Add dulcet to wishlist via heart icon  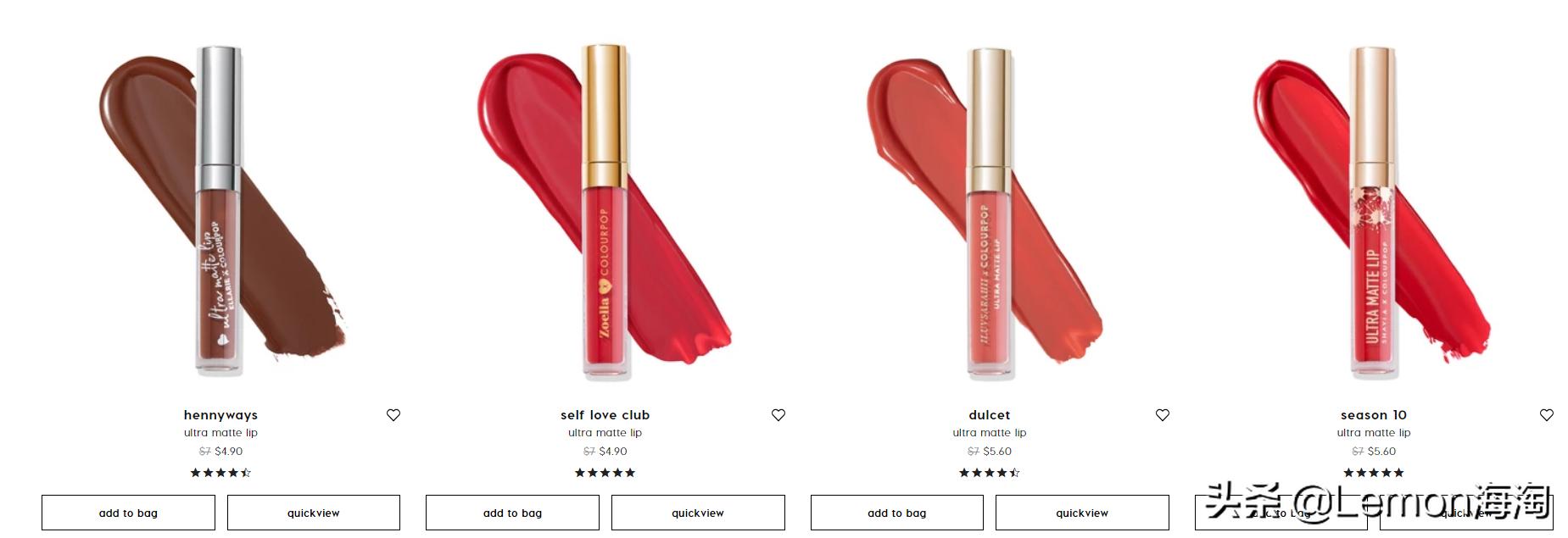point(1163,415)
